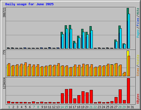Click day 16 on the x-axis
This screenshot has height=110, width=141.
[70, 107]
